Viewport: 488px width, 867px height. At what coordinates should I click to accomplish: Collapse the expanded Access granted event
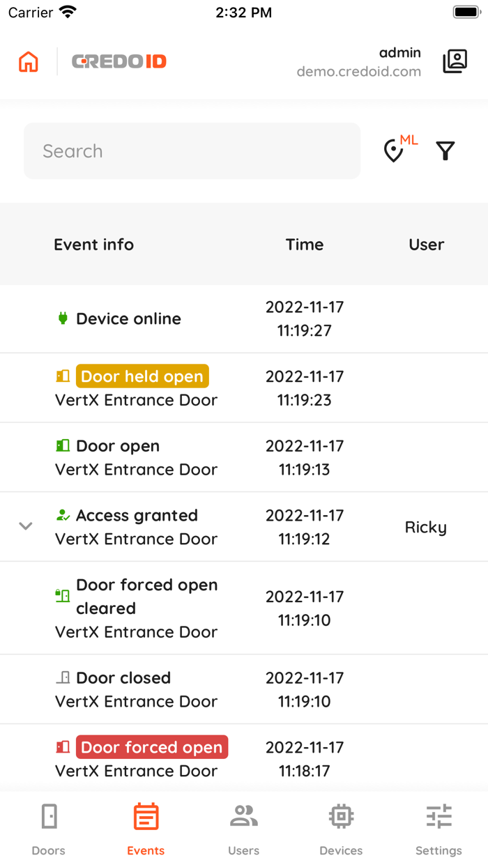pyautogui.click(x=26, y=526)
